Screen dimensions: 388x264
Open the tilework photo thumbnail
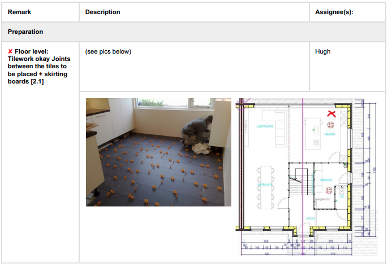158,152
